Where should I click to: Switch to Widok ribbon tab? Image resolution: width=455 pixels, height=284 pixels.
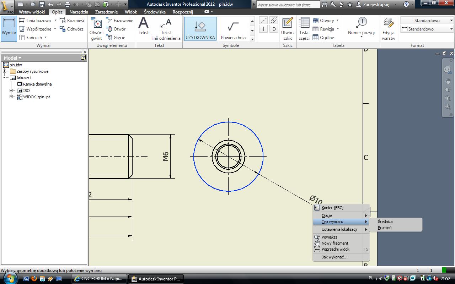(x=130, y=12)
